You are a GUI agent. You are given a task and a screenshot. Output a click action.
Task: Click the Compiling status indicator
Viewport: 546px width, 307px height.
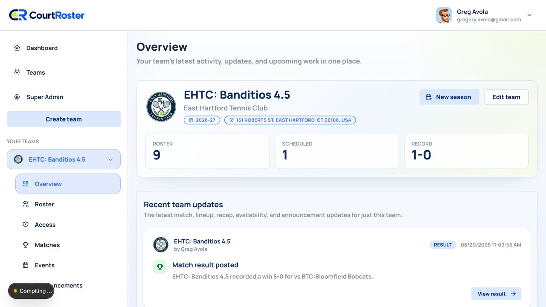[31, 291]
